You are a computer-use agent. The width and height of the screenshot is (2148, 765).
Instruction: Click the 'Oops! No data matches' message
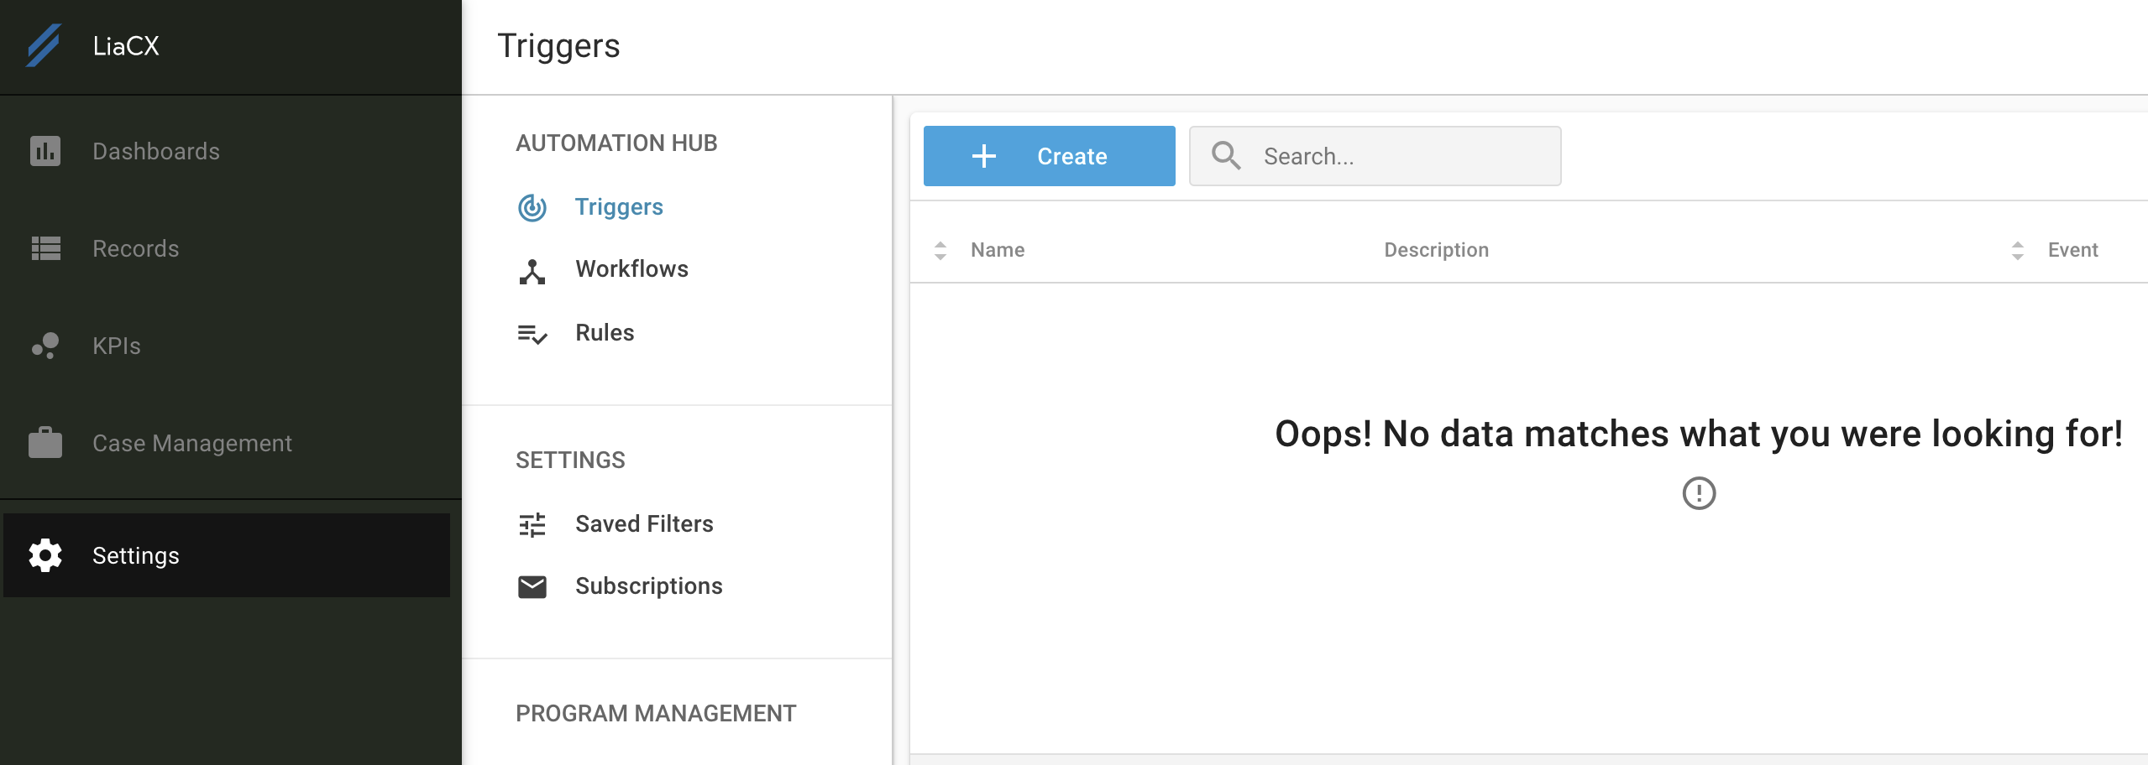pos(1699,435)
